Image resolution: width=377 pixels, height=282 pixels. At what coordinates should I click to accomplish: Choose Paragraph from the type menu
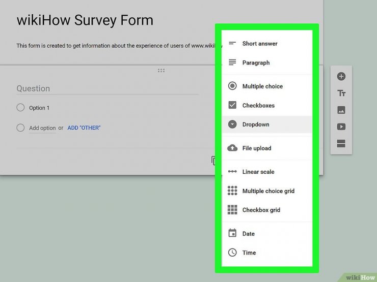click(x=267, y=62)
